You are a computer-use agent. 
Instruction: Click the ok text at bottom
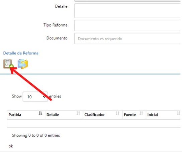tap(11, 146)
